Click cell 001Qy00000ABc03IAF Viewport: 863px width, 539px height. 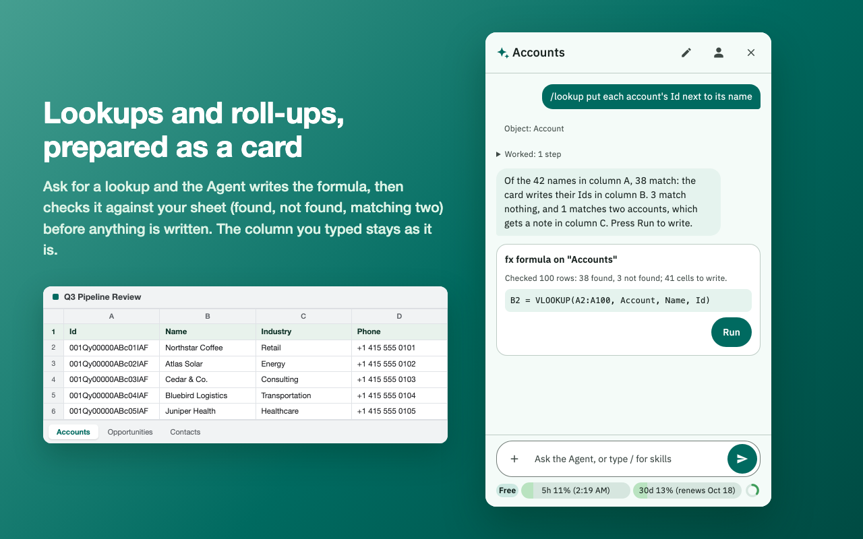tap(111, 379)
